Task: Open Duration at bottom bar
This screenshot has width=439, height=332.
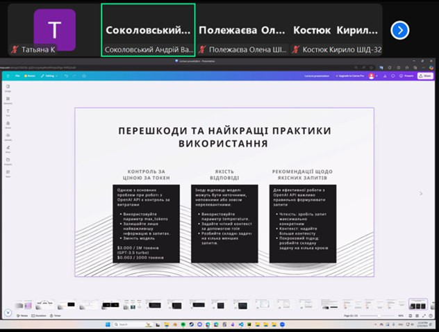Action: tap(39, 315)
